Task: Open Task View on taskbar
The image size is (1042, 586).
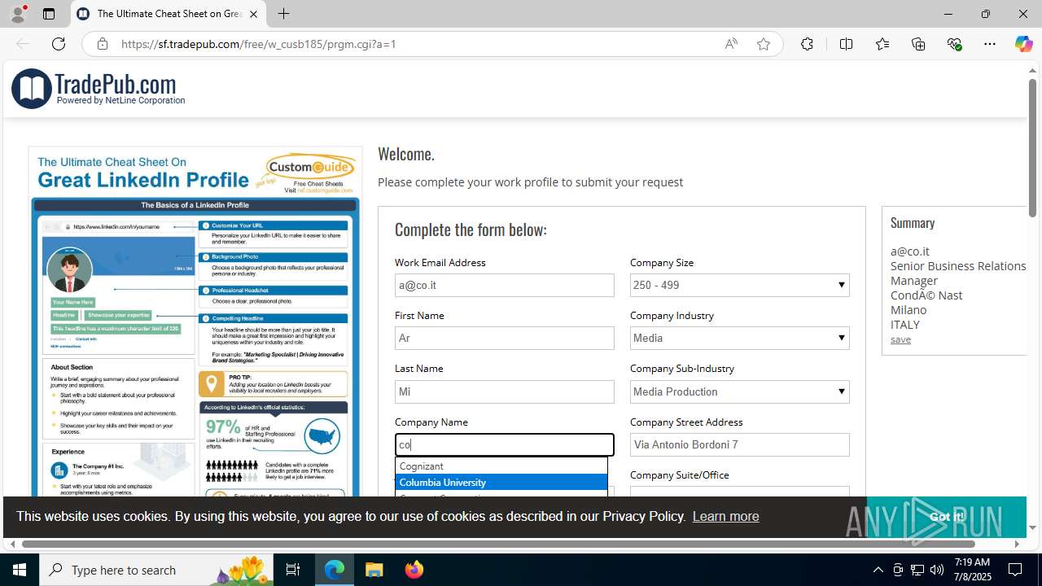Action: 293,570
